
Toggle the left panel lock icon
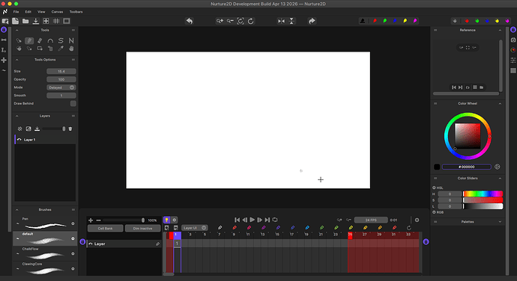(4, 30)
